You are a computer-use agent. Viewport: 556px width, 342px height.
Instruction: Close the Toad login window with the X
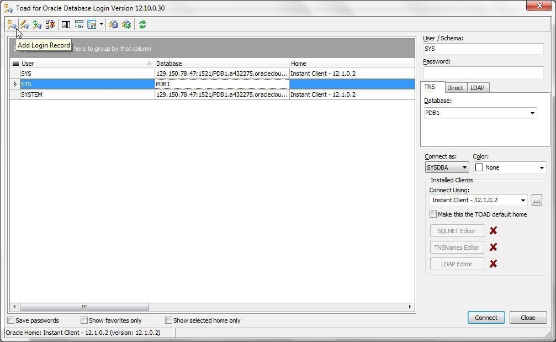pyautogui.click(x=539, y=6)
